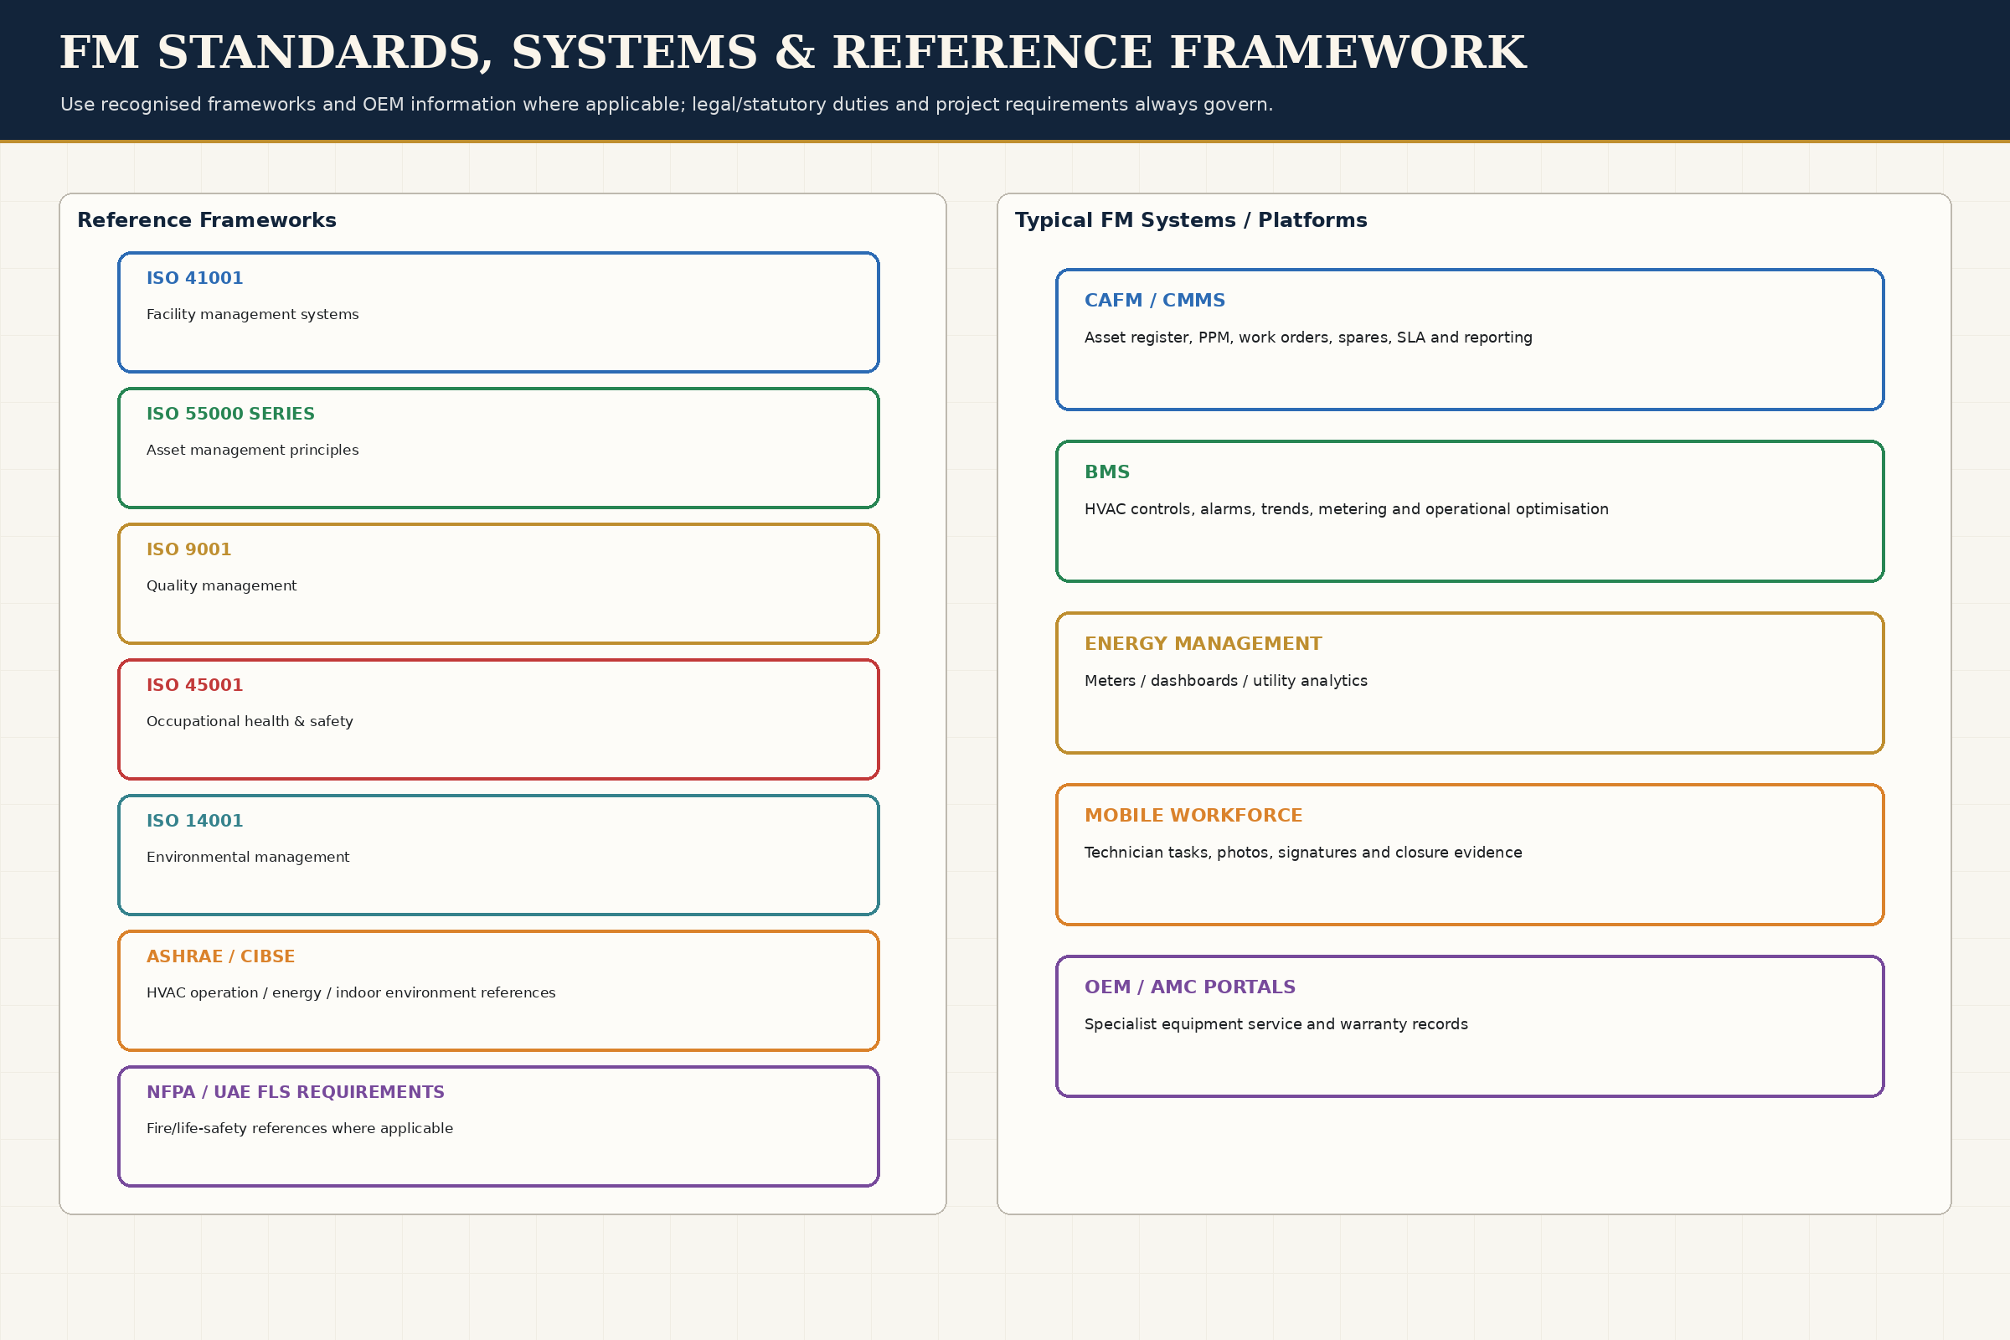Click 'Meters / dashboards / utility analytics' text
The image size is (2010, 1340).
[1225, 681]
